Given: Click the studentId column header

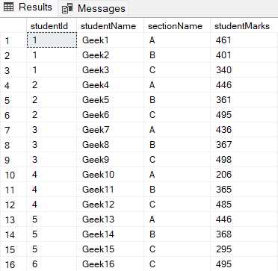Looking at the screenshot, I should (52, 26).
